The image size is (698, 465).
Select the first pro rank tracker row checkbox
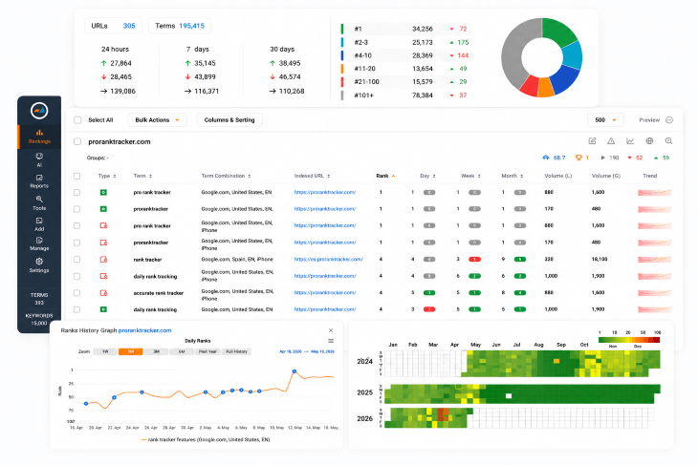coord(77,193)
